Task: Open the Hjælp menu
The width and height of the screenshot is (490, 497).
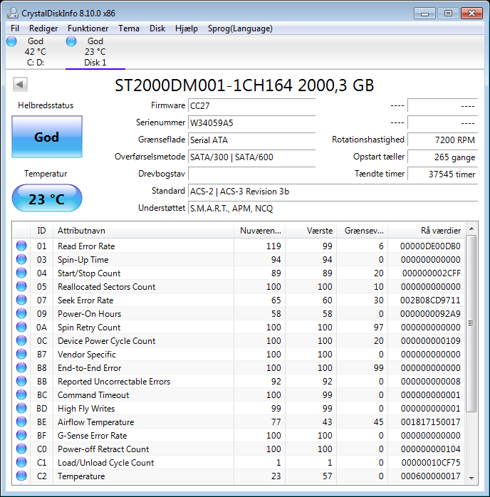Action: point(187,28)
